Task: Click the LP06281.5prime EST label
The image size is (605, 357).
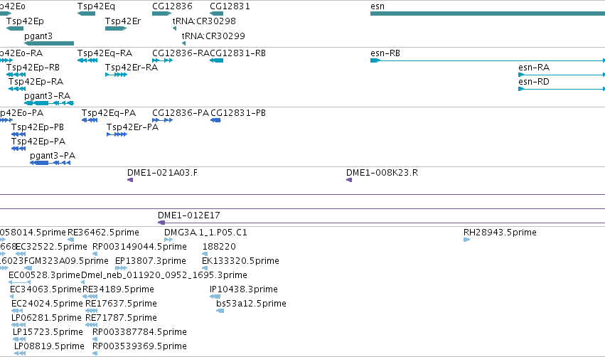Action: tap(46, 318)
